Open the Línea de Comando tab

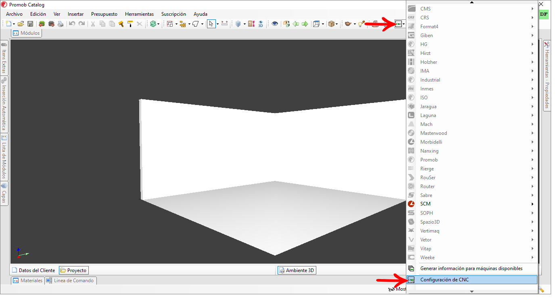[70, 280]
